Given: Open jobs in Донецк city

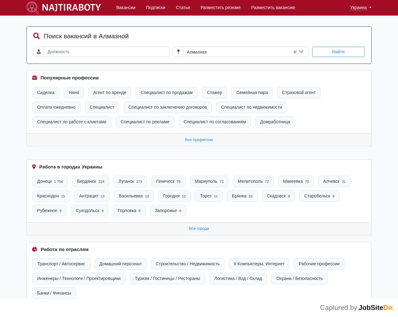Looking at the screenshot, I should click(50, 181).
